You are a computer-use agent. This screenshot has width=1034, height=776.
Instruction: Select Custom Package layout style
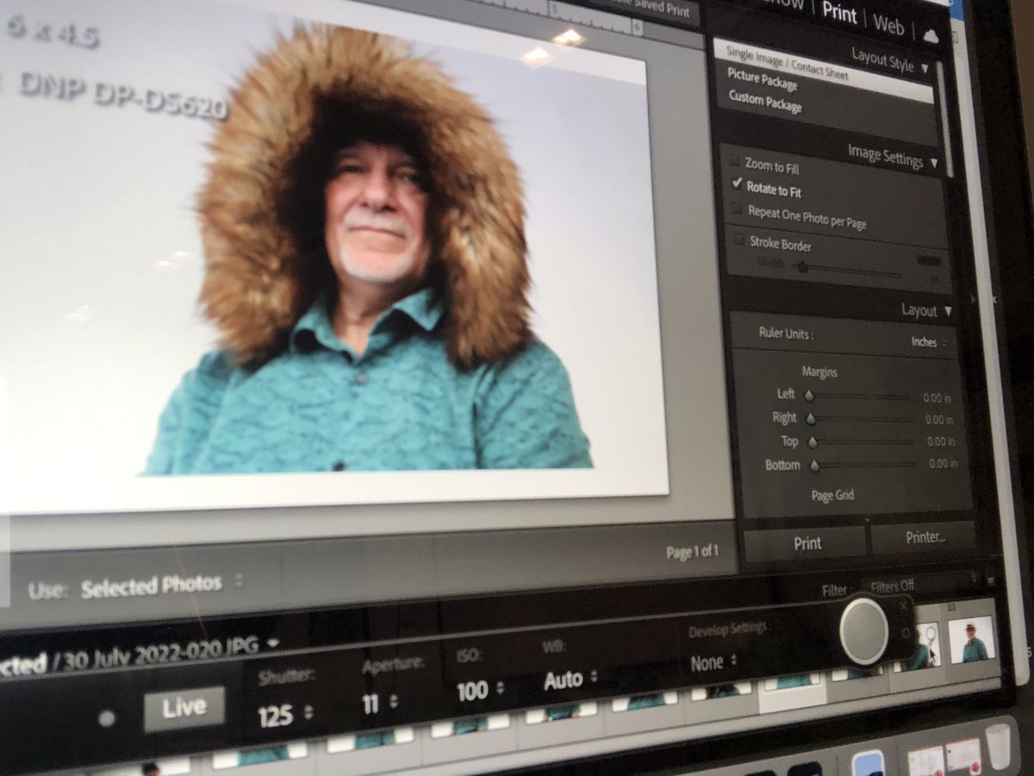point(765,102)
